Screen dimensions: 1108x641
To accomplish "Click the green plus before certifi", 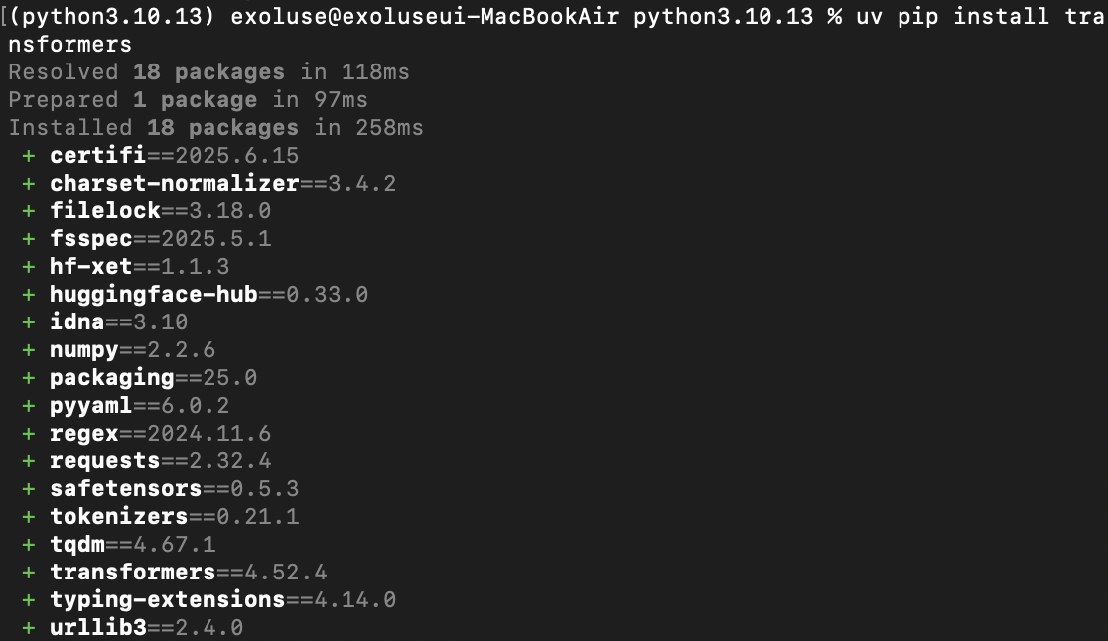I will click(x=28, y=156).
